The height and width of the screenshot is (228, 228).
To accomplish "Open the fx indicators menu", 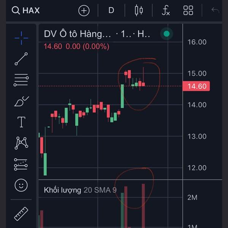I will pyautogui.click(x=166, y=10).
